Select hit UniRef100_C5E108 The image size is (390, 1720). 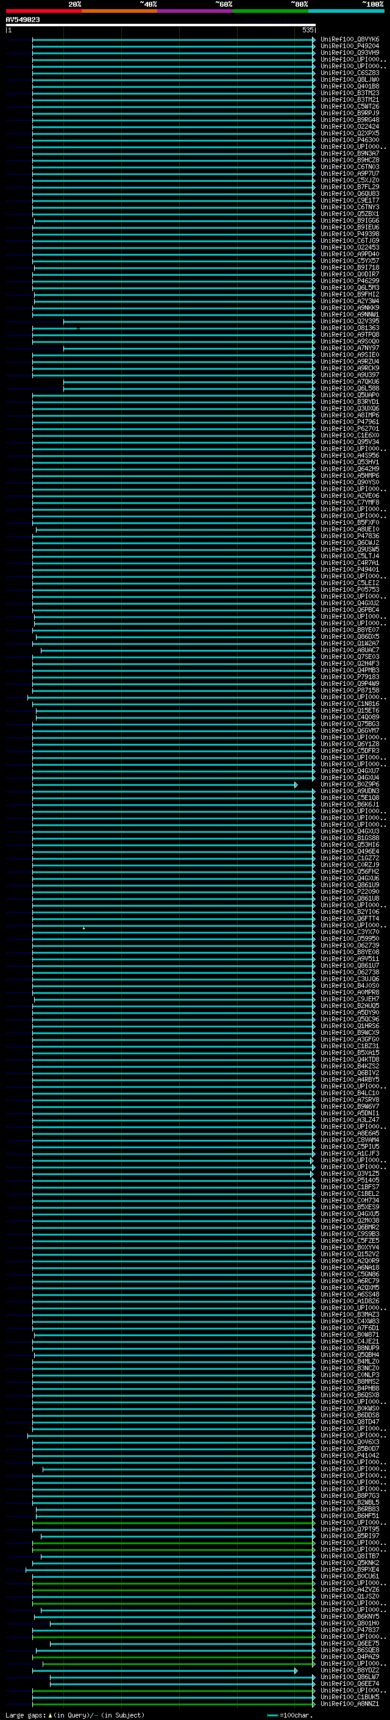pyautogui.click(x=349, y=798)
